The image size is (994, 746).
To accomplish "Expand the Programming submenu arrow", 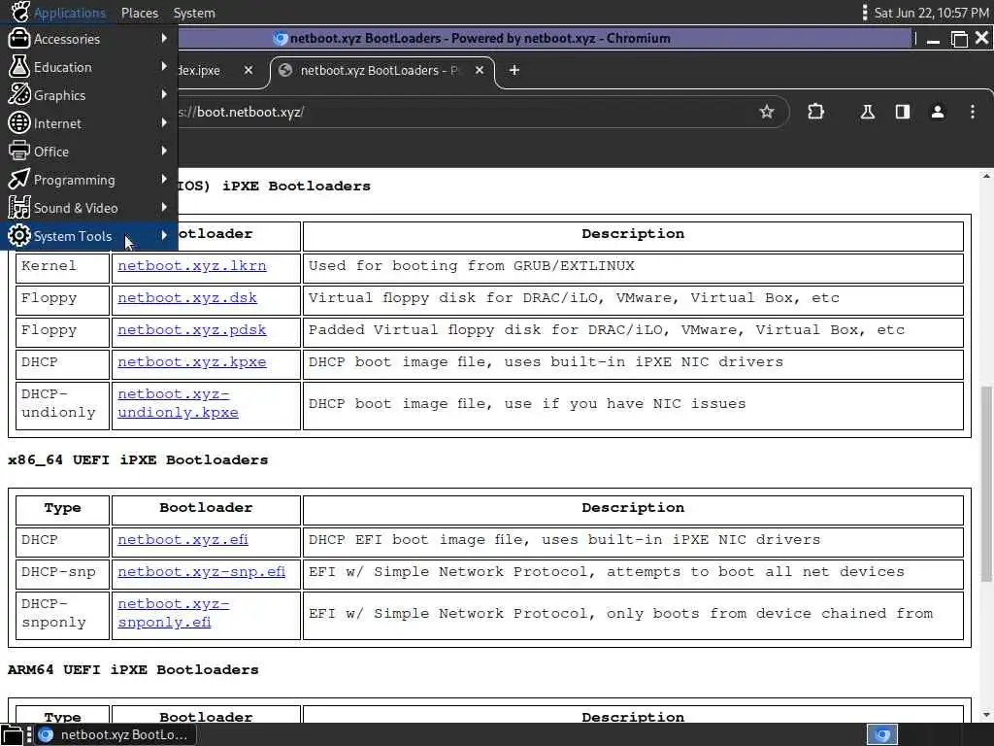I will [x=164, y=179].
